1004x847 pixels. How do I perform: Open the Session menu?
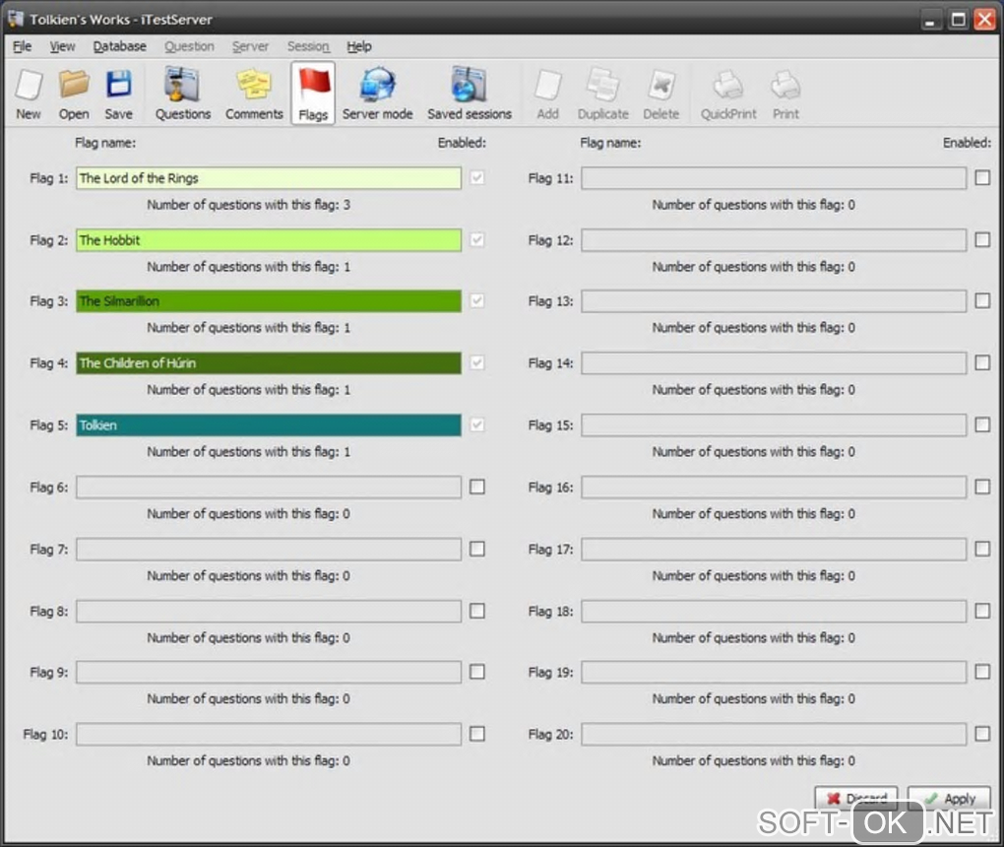pos(308,46)
